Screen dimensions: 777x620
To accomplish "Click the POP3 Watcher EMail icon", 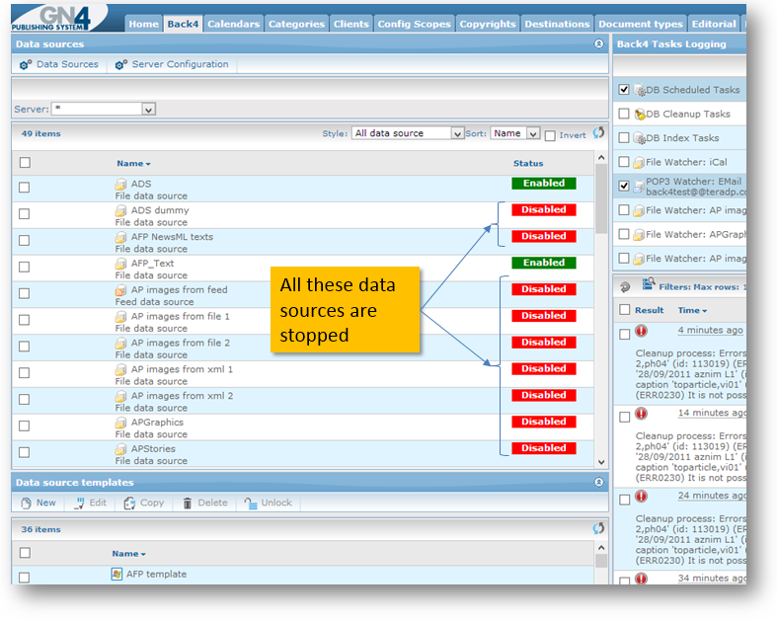I will tap(639, 187).
